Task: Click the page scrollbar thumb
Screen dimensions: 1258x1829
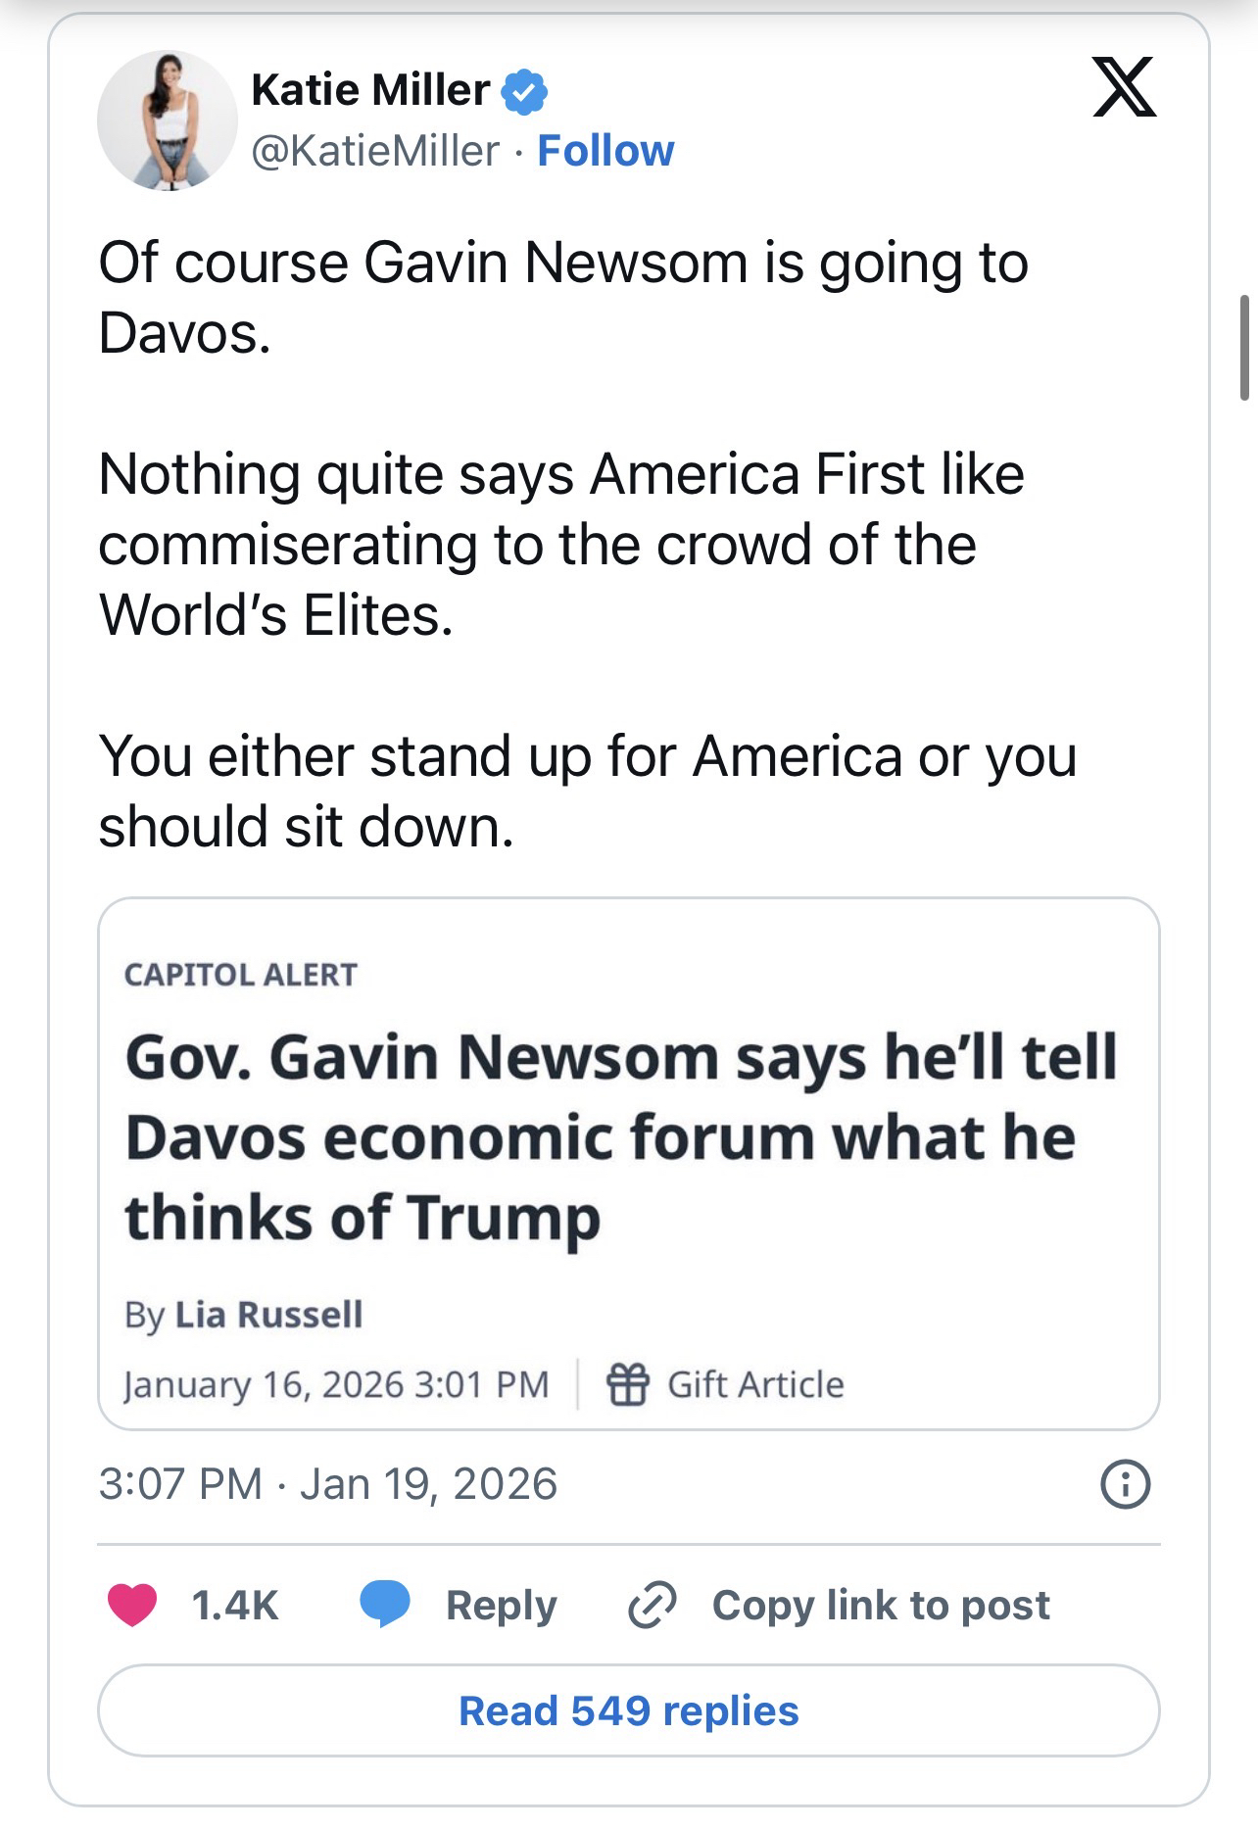Action: 1244,347
